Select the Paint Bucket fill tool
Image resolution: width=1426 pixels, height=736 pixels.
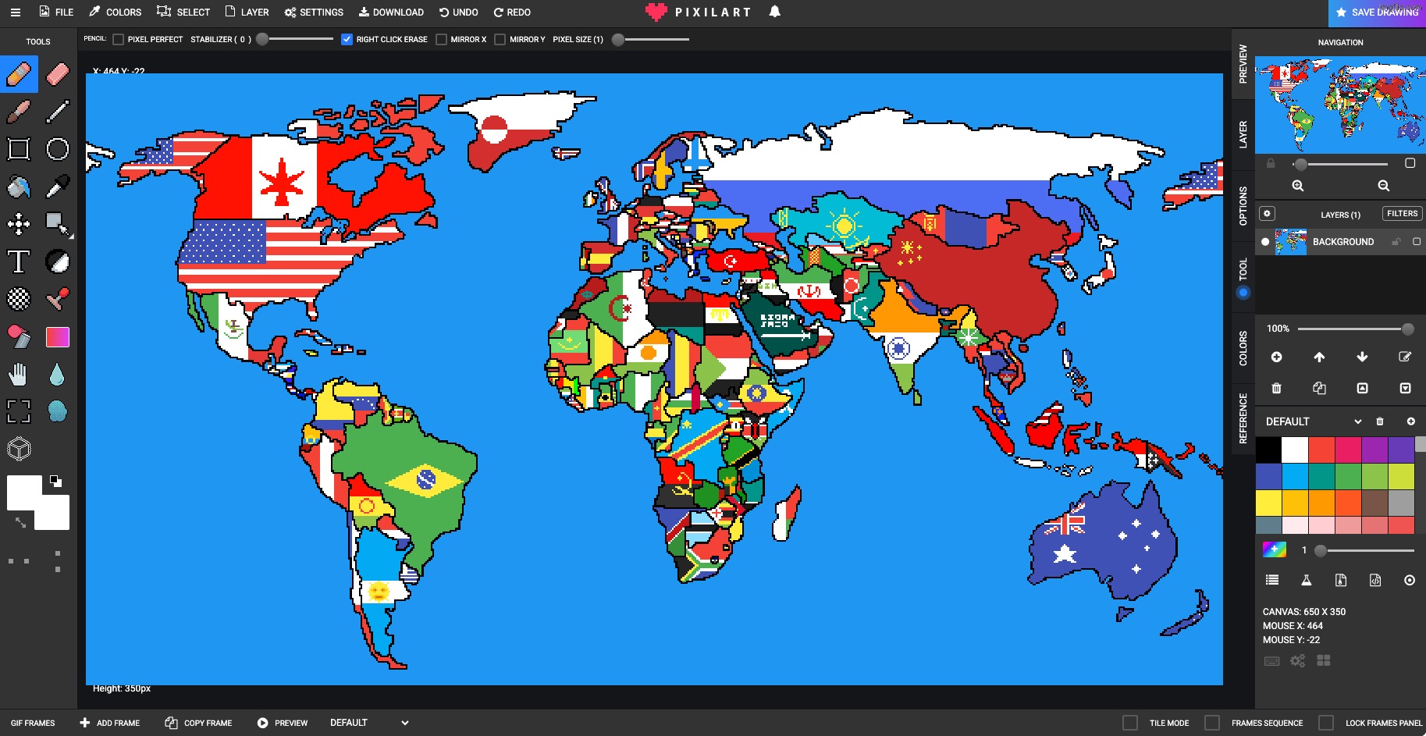tap(19, 187)
